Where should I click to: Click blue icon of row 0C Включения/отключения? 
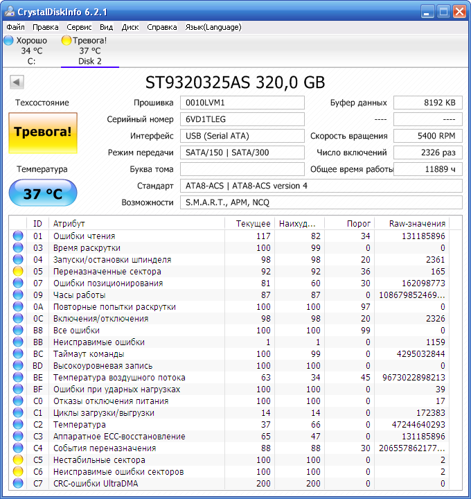click(x=18, y=318)
